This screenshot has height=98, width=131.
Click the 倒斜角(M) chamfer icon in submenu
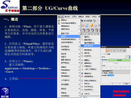tap(82, 50)
